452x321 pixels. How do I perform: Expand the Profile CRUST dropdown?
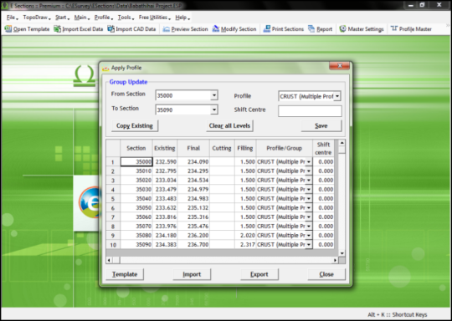tap(337, 96)
